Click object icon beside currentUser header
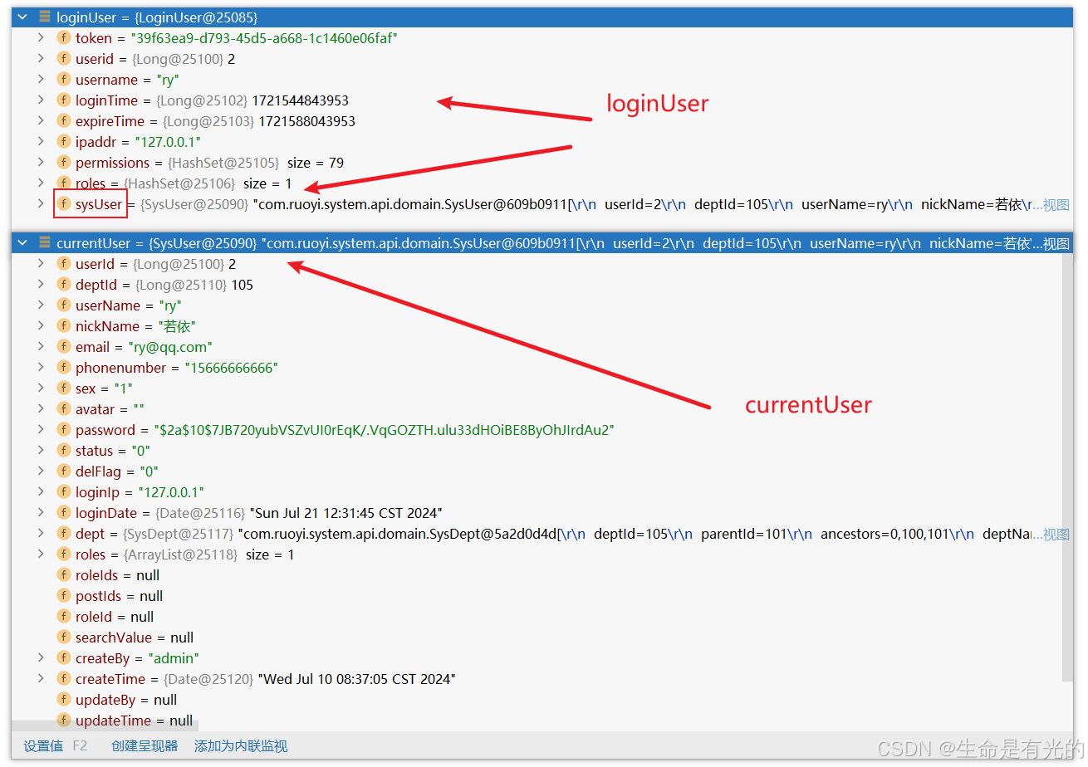1088x767 pixels. tap(45, 242)
